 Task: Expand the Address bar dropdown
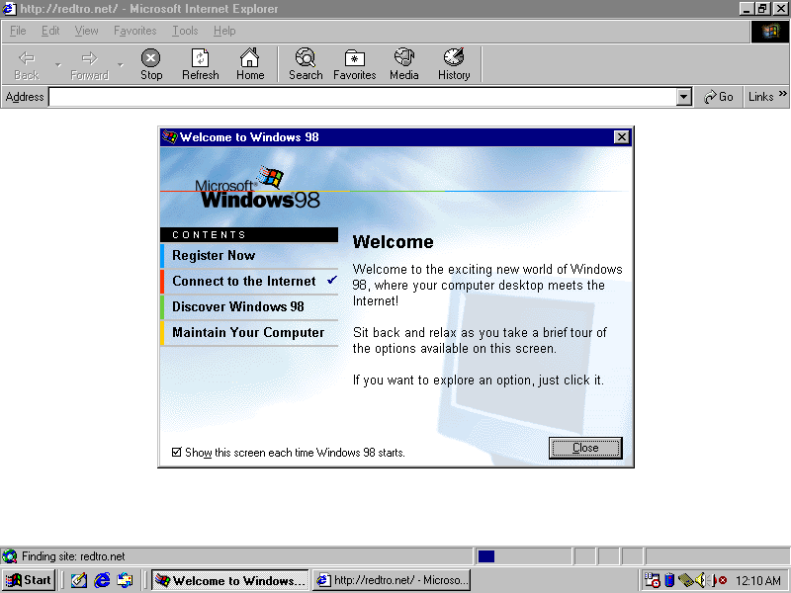pos(683,97)
